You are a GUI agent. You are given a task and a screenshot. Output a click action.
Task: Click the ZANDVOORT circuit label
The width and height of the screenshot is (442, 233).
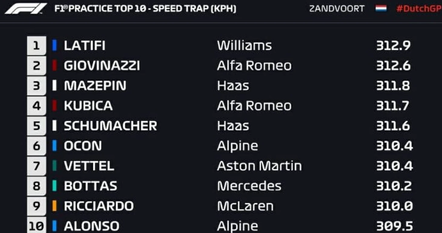(337, 8)
